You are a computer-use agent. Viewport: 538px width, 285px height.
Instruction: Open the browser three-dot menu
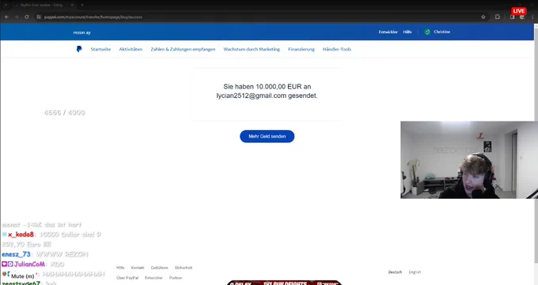pos(532,17)
